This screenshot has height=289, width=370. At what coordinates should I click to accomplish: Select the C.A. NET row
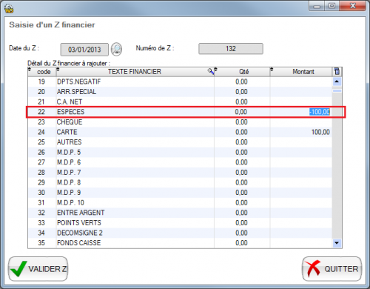tap(180, 102)
